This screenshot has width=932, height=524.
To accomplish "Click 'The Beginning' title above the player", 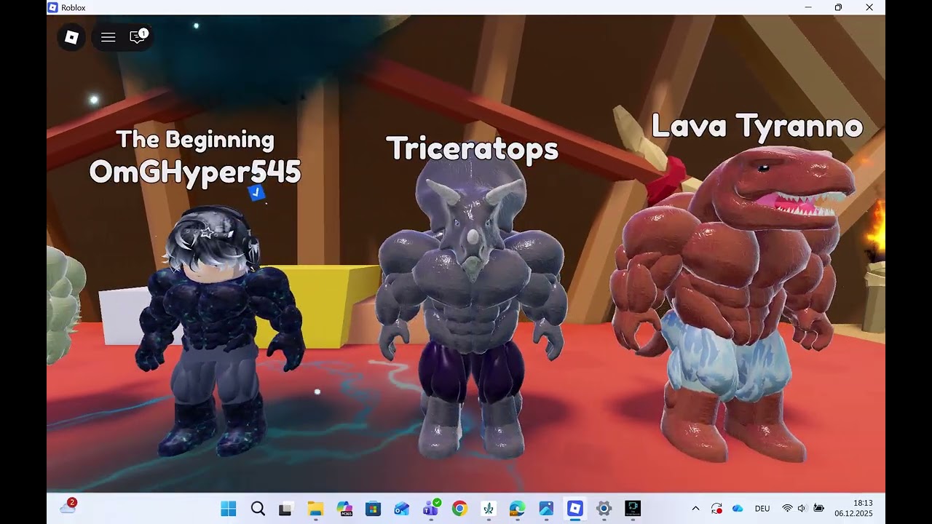I will point(195,139).
